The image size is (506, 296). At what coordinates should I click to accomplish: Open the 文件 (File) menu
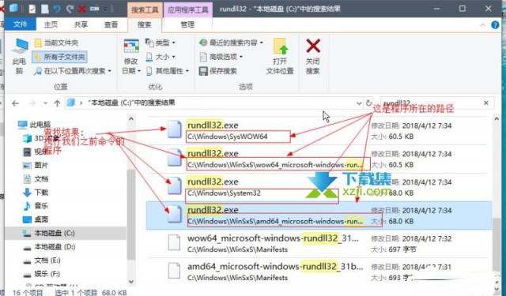point(20,24)
